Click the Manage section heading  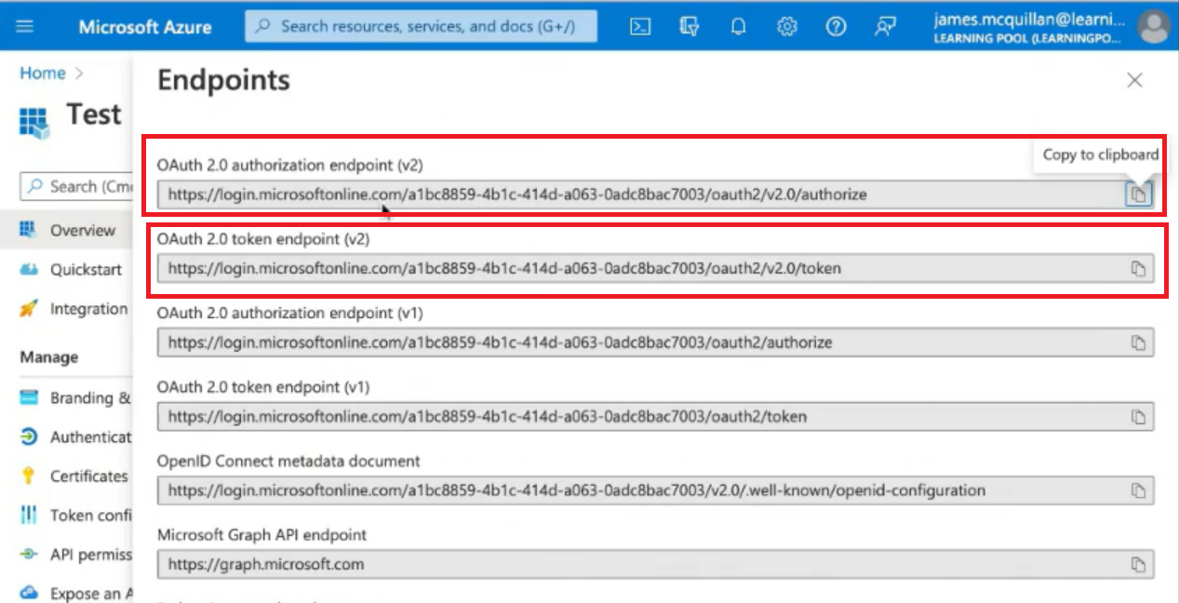tap(49, 357)
